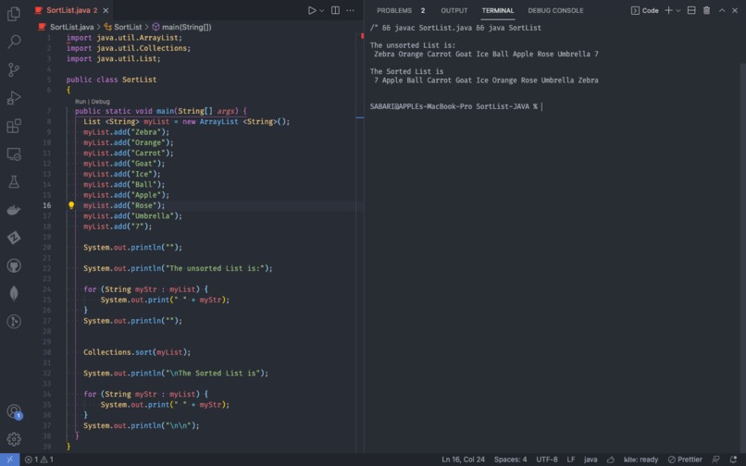Click the kite: ready status entry

tap(640, 460)
